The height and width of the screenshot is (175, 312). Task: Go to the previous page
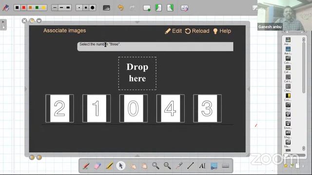(x=158, y=8)
